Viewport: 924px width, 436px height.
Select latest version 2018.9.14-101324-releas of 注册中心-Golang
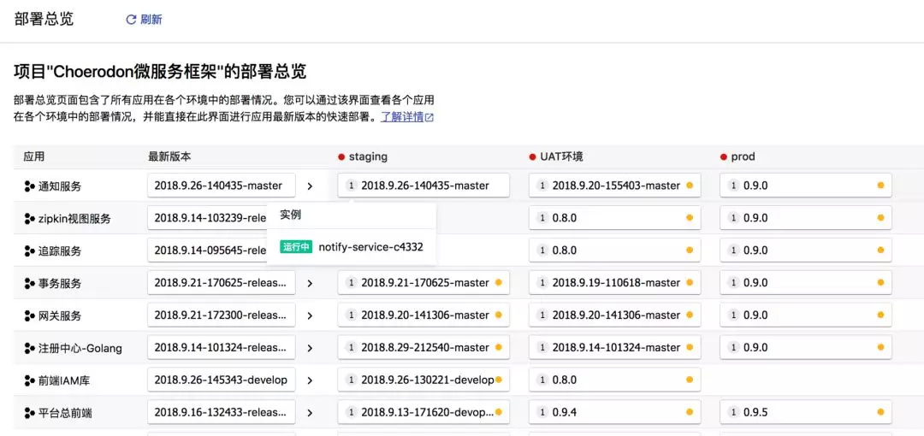coord(221,347)
